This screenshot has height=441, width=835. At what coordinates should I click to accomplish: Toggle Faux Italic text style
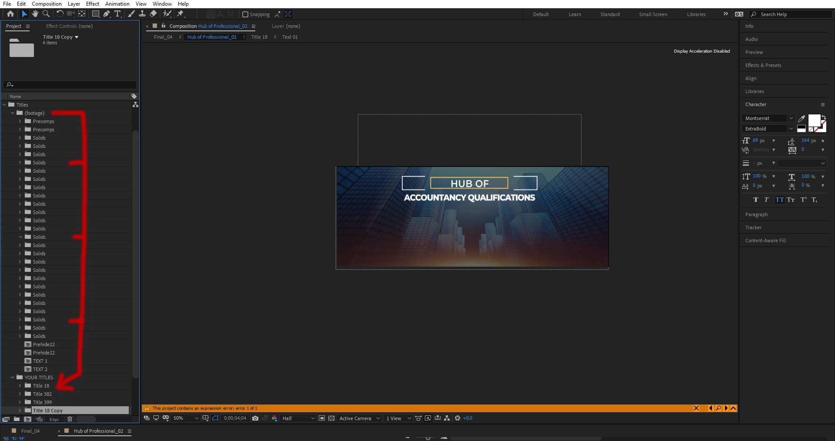766,200
